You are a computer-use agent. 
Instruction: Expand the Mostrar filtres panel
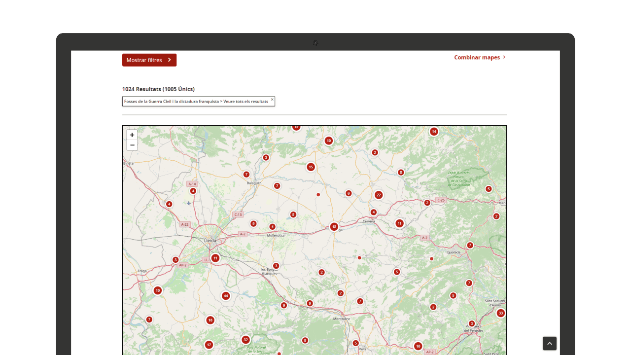149,60
